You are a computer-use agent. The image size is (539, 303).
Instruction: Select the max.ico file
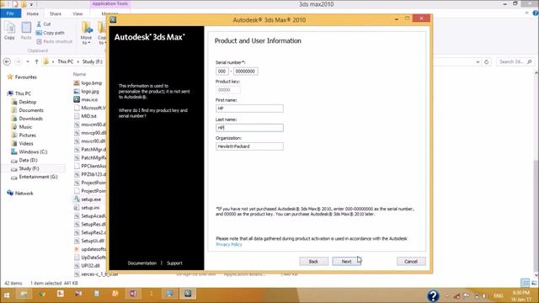[x=89, y=99]
